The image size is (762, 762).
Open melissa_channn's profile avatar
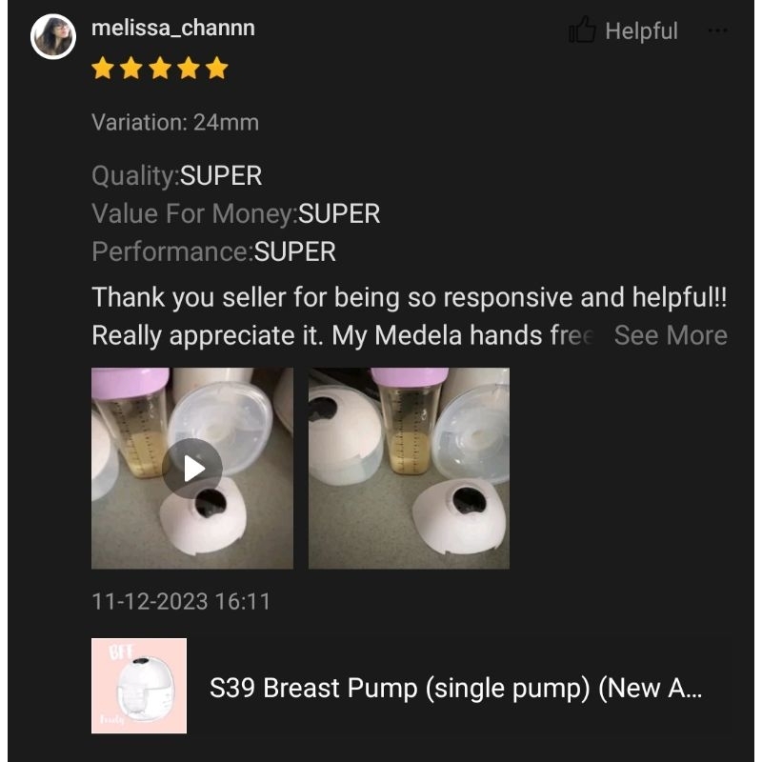coord(53,36)
